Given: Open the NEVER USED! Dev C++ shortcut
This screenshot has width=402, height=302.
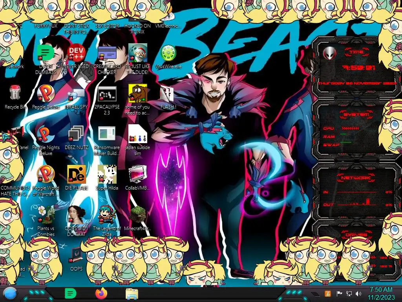Looking at the screenshot, I should click(x=77, y=53).
